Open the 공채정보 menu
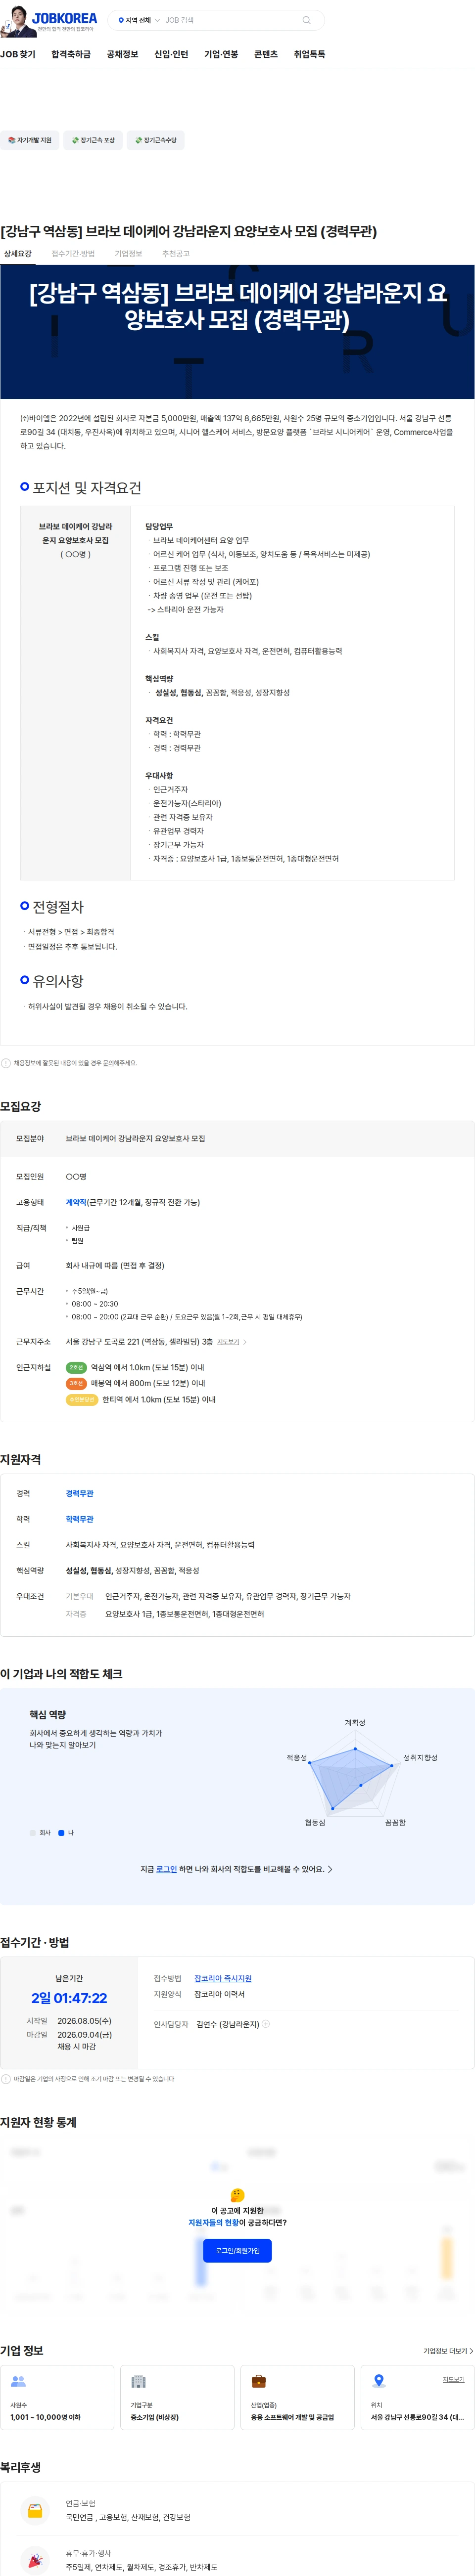 pos(123,54)
